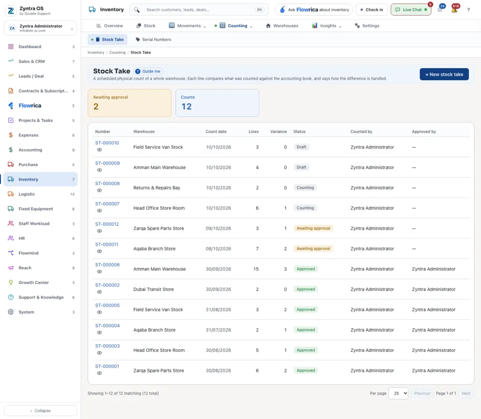Click the Guide me button

148,71
